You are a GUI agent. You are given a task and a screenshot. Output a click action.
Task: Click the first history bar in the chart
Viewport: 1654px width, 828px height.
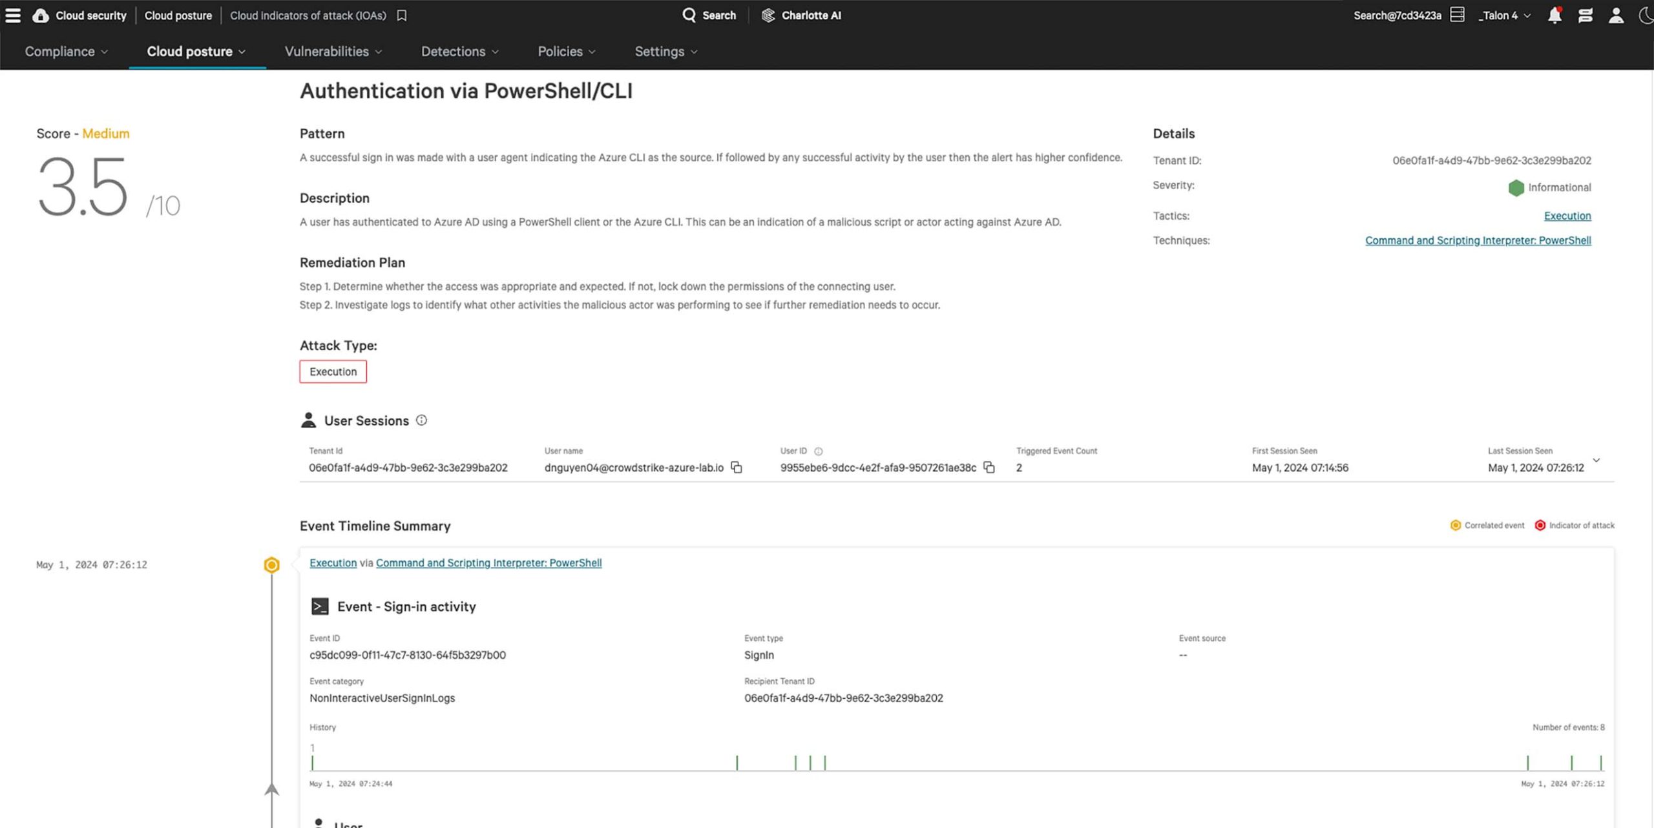click(312, 763)
